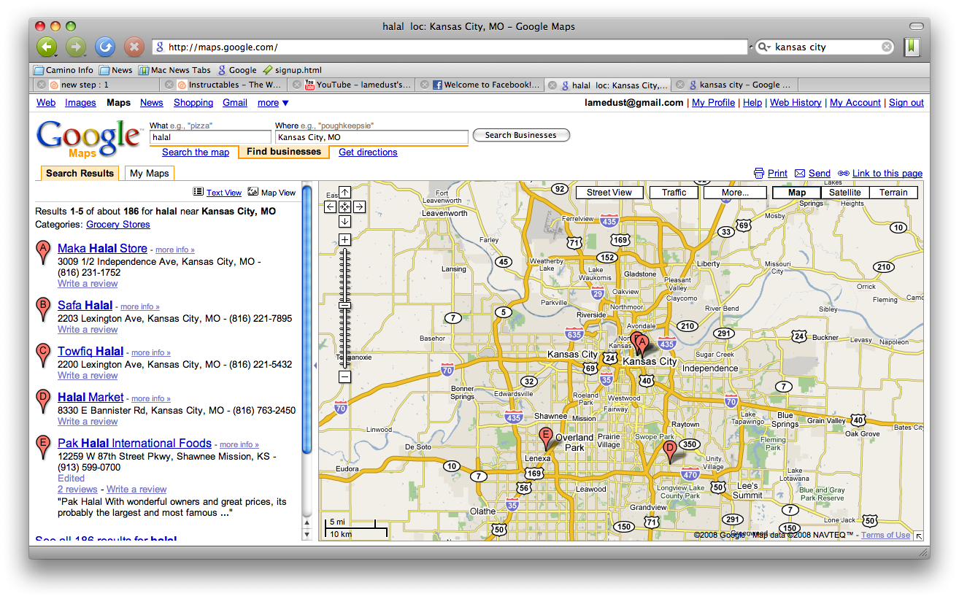This screenshot has height=599, width=959.
Task: Click the envelope icon beside Send
Action: pyautogui.click(x=800, y=173)
